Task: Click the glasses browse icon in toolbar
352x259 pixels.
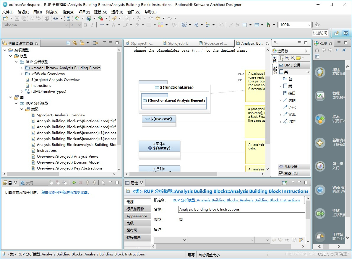Action: point(56,18)
